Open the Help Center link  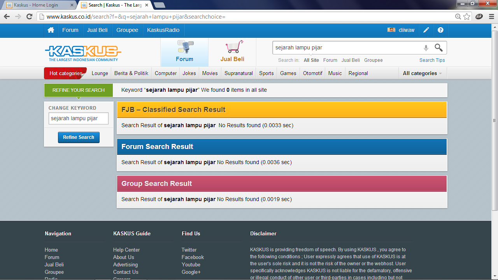coord(126,250)
